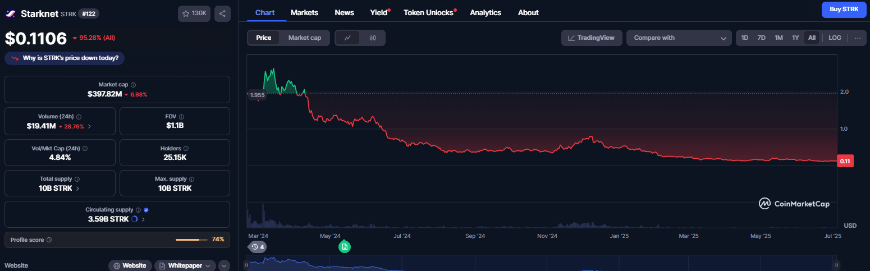Toggle LOG scale on the chart

click(x=835, y=38)
